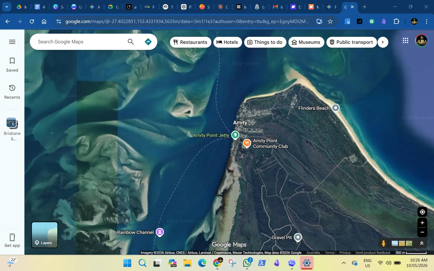Install Google Maps app from address bar

tap(319, 21)
